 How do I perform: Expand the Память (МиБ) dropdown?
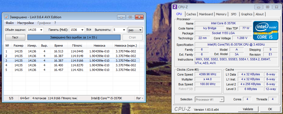pos(82,30)
